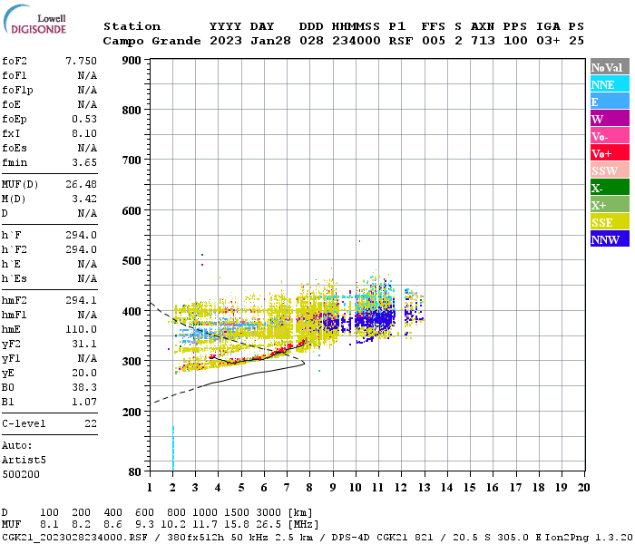This screenshot has width=635, height=544.
Task: Click the h`F value 294.0
Action: tap(81, 235)
